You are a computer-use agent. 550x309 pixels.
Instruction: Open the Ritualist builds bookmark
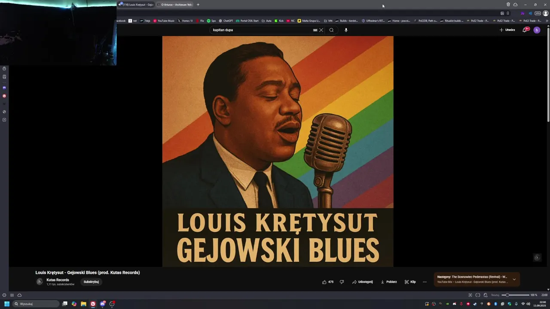point(452,21)
